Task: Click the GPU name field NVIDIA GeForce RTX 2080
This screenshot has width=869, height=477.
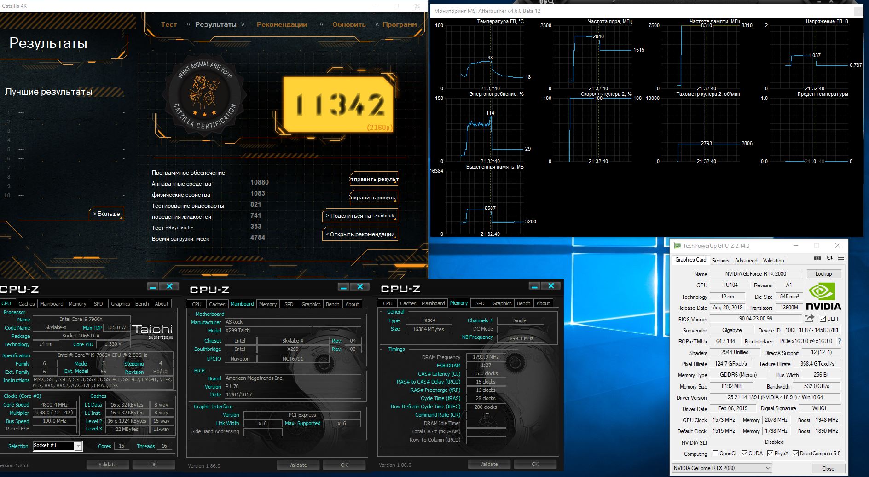Action: pyautogui.click(x=755, y=274)
